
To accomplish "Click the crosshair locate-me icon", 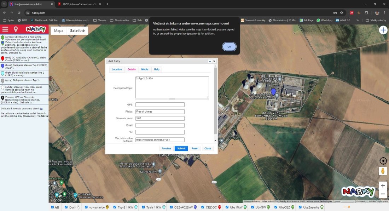I will [383, 161].
